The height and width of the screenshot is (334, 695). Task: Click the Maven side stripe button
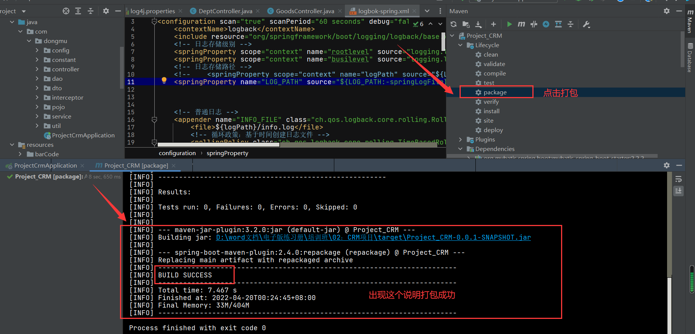click(690, 22)
